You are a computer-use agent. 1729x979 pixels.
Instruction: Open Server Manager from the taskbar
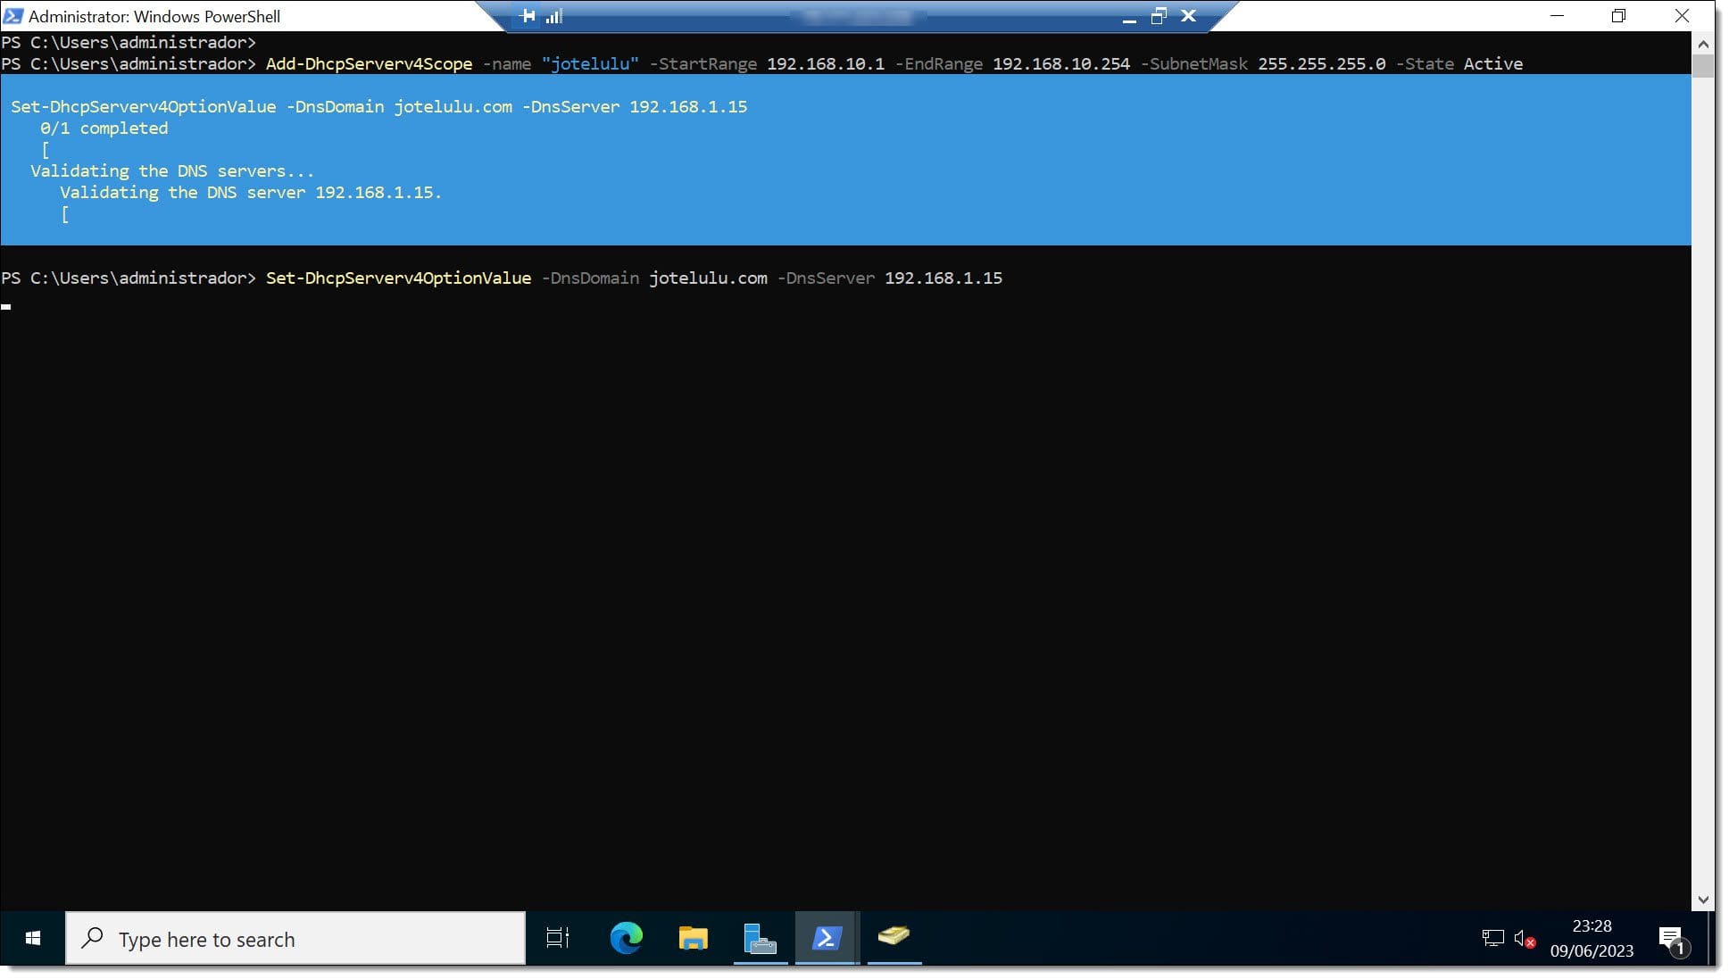(x=760, y=938)
